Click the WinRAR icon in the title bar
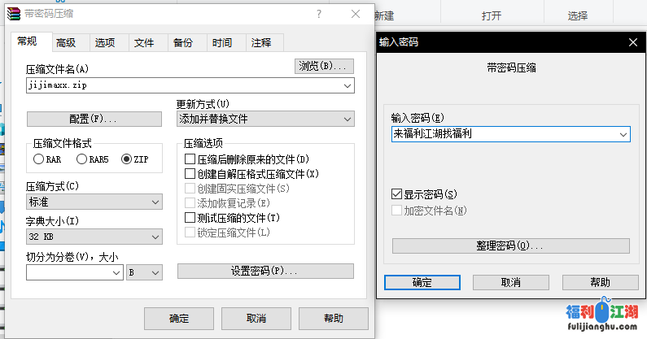 click(13, 15)
